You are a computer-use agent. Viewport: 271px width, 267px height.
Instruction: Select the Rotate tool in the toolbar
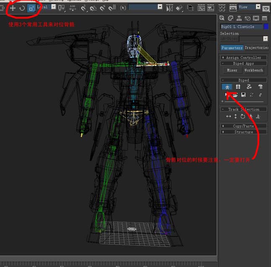[22, 8]
